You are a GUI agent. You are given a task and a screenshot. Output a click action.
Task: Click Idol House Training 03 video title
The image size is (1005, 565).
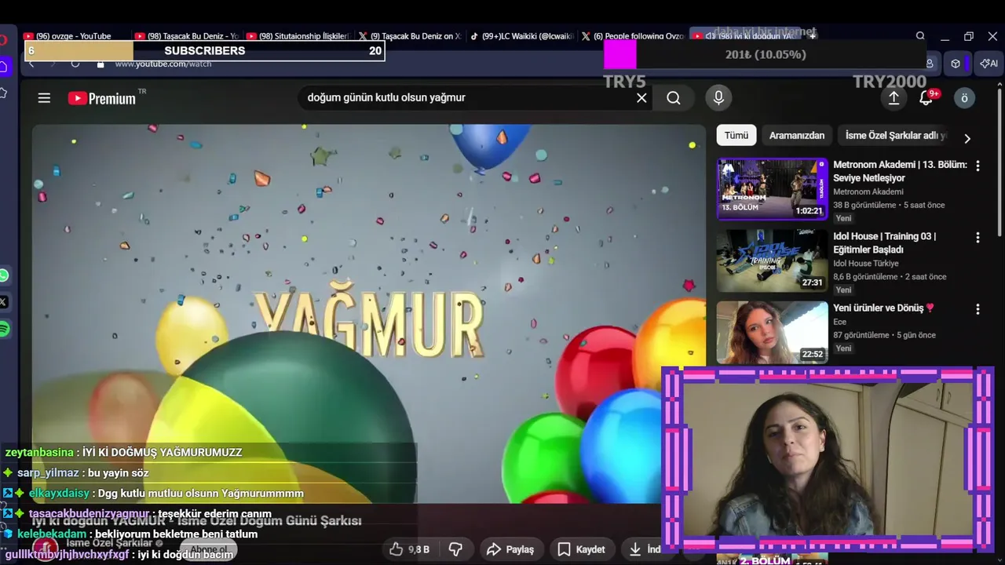coord(885,242)
